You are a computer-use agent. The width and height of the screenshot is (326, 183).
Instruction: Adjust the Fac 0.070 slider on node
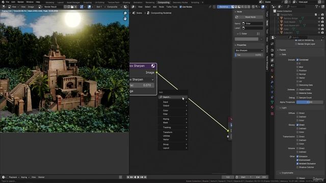click(142, 85)
